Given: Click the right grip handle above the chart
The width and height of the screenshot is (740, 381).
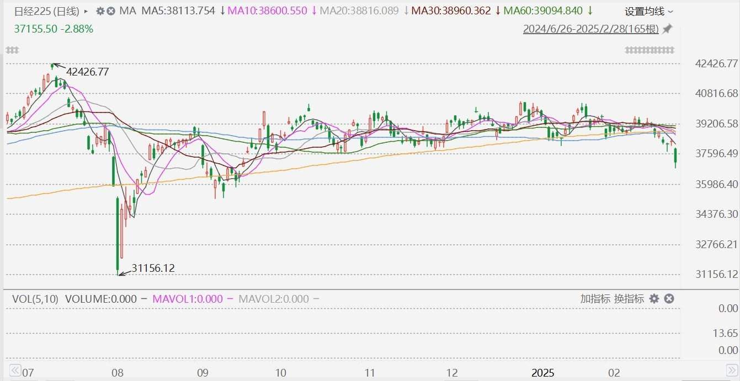Looking at the screenshot, I should [x=650, y=50].
